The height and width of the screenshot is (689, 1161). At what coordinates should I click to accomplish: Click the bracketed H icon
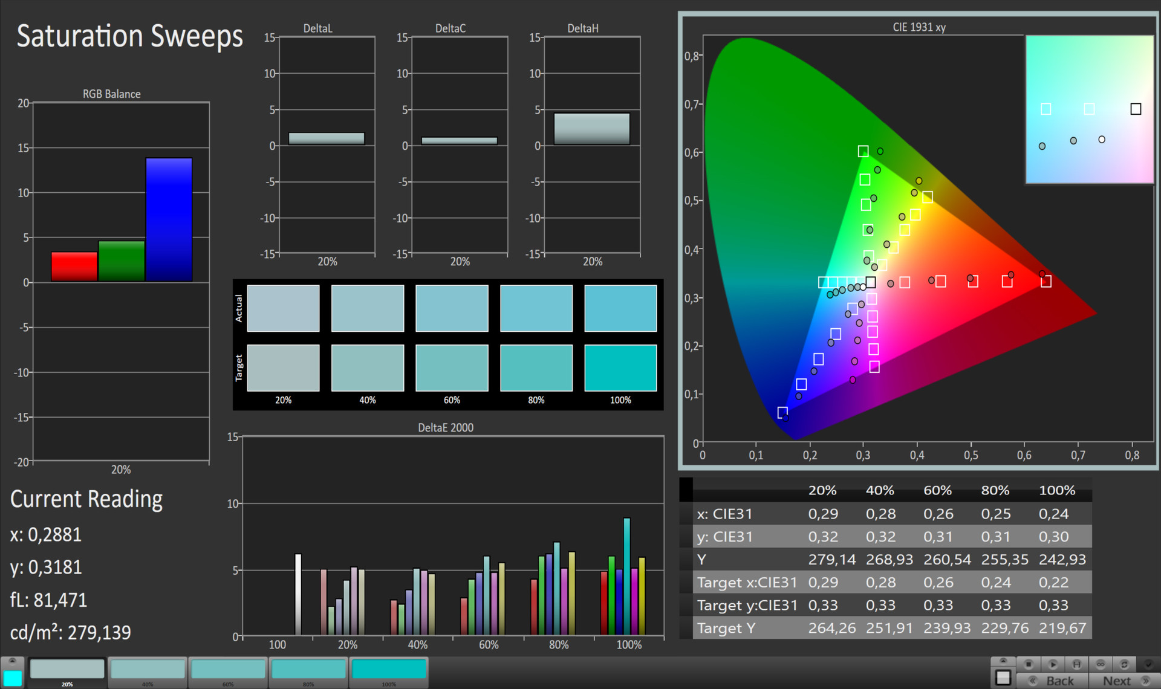(1076, 664)
